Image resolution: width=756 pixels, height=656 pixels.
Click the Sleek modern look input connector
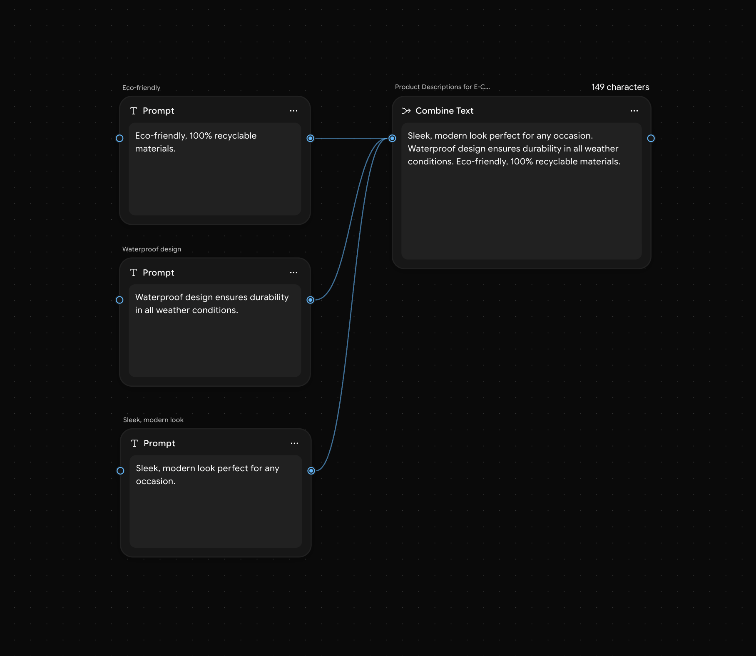[120, 471]
